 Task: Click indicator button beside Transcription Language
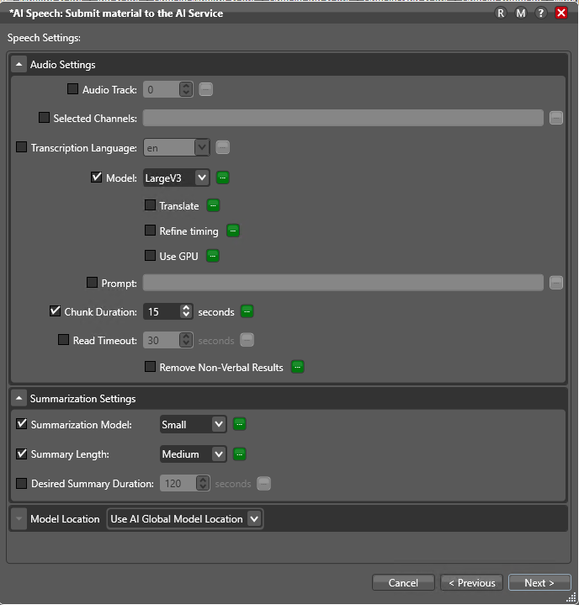point(223,147)
